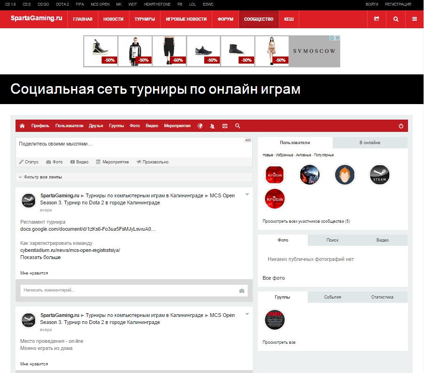The image size is (424, 373).
Task: Click ВОЙТИ login link
Action: click(x=372, y=4)
